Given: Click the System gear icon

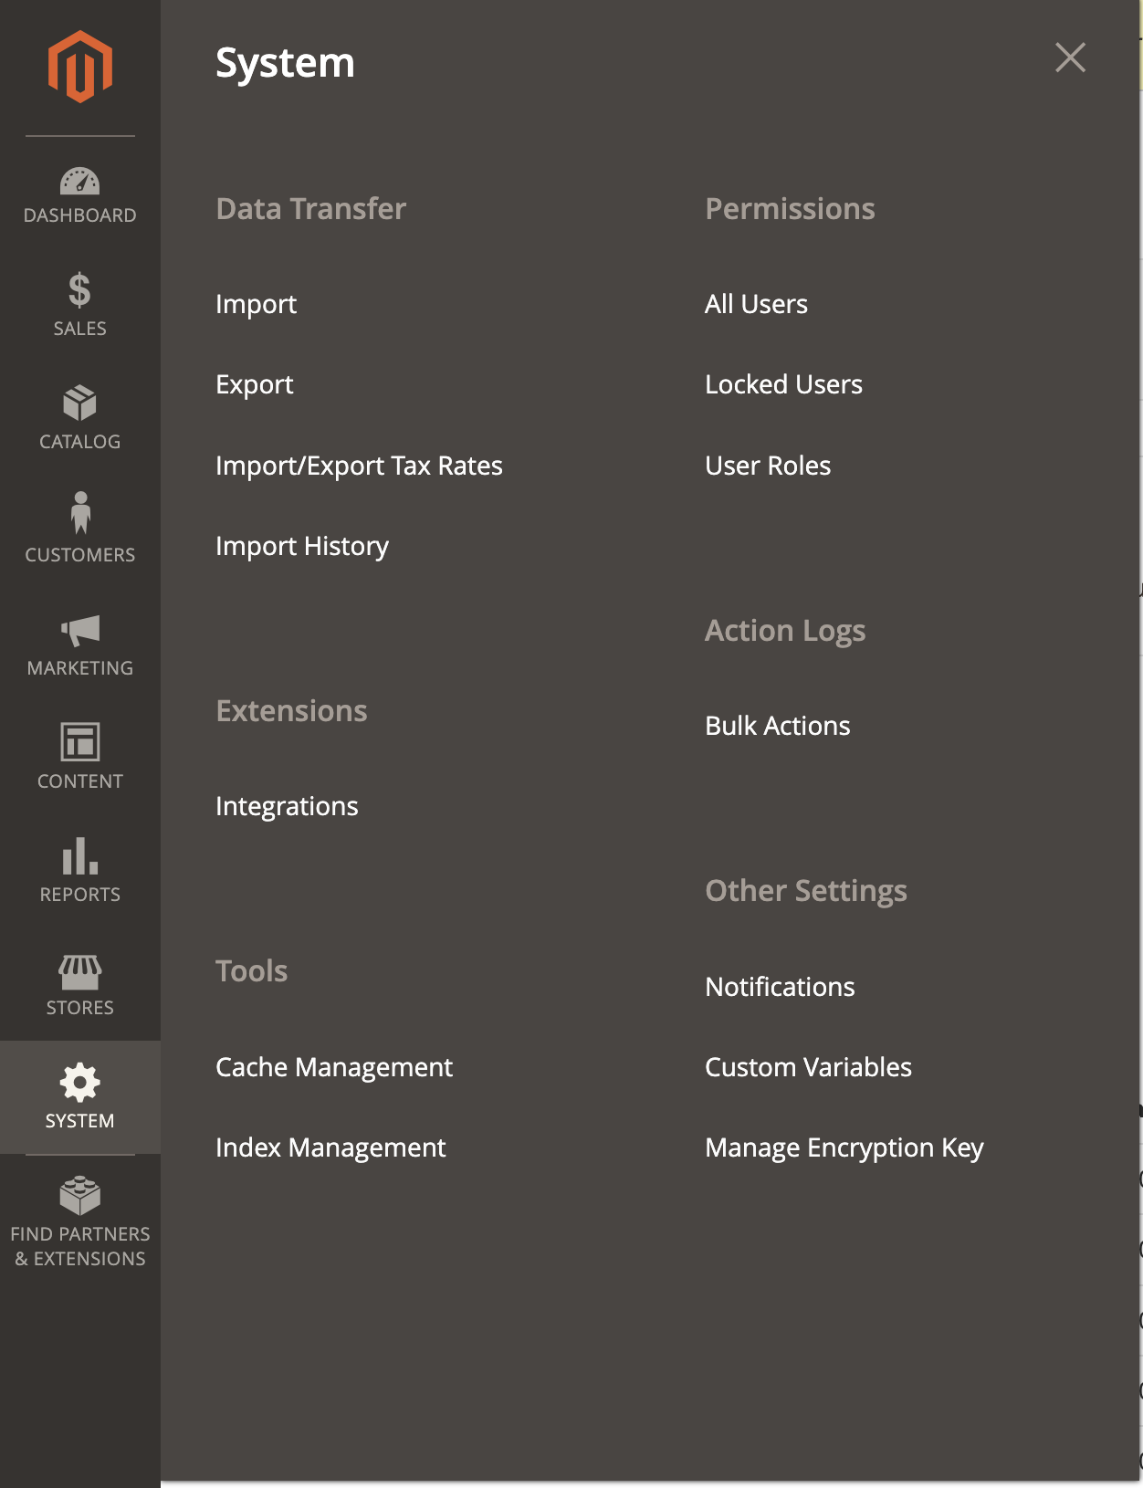Looking at the screenshot, I should 80,1084.
